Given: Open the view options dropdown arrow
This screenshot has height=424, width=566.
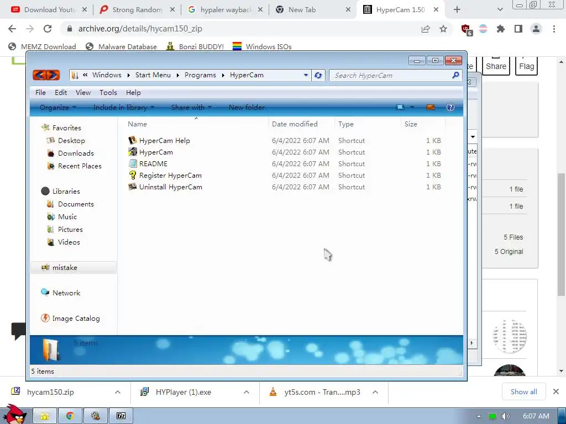Looking at the screenshot, I should (x=412, y=107).
